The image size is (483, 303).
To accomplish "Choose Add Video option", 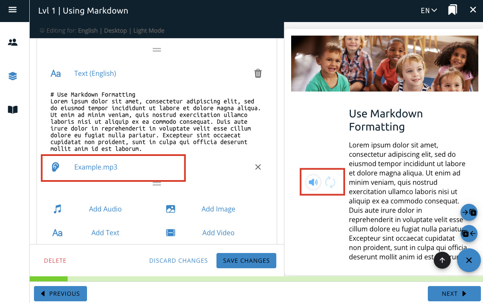I will (x=218, y=233).
